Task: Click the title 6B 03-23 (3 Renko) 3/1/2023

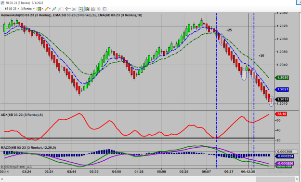Action: [x=25, y=3]
